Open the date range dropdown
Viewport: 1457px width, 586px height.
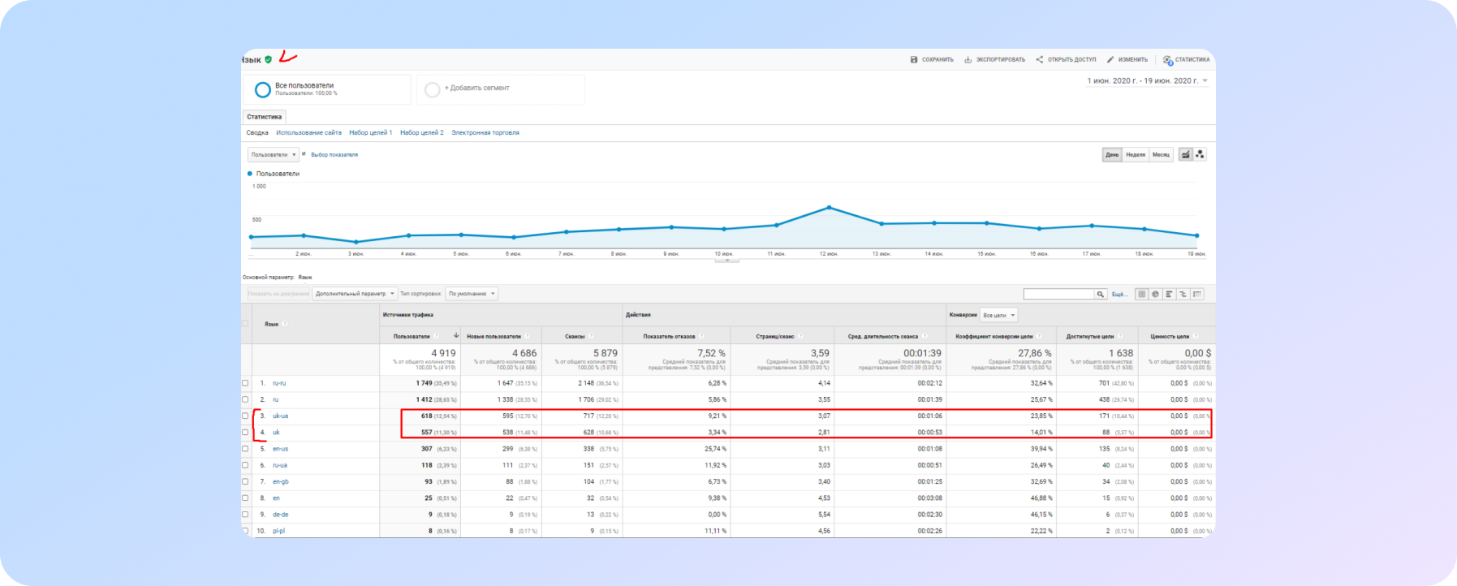pos(1148,81)
